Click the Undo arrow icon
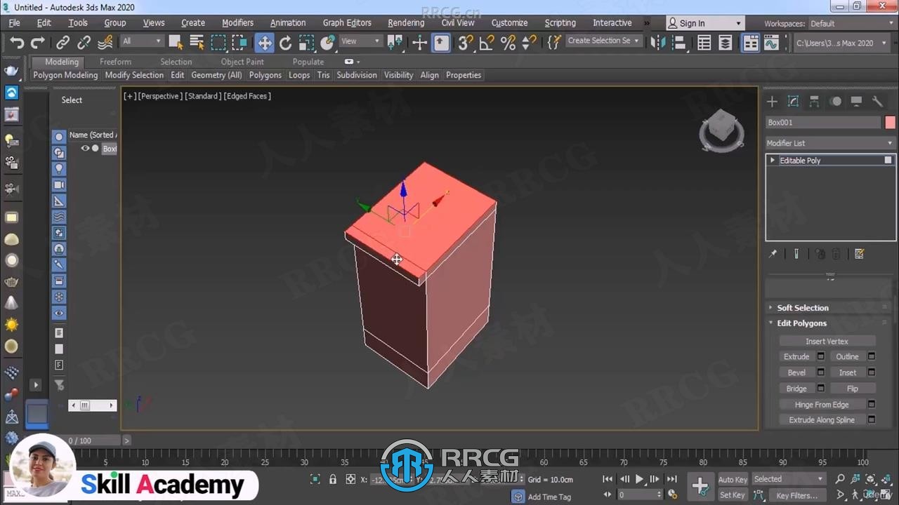 click(17, 43)
